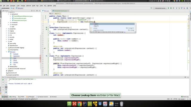The image size is (191, 107).
Task: Open the File menu
Action: coord(1,6)
